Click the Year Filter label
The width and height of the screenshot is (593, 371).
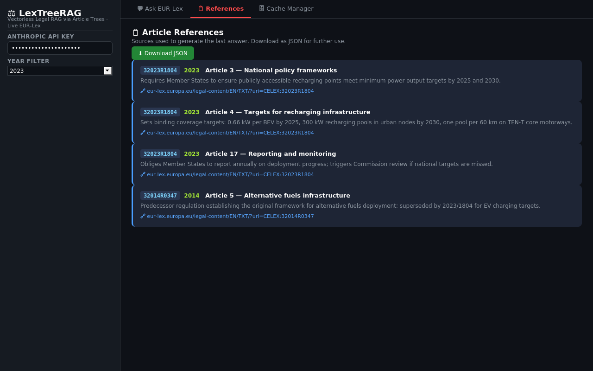[28, 61]
